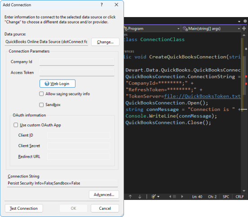The height and width of the screenshot is (217, 248).
Task: Open the code cleanup dropdown arrow
Action: point(158,197)
